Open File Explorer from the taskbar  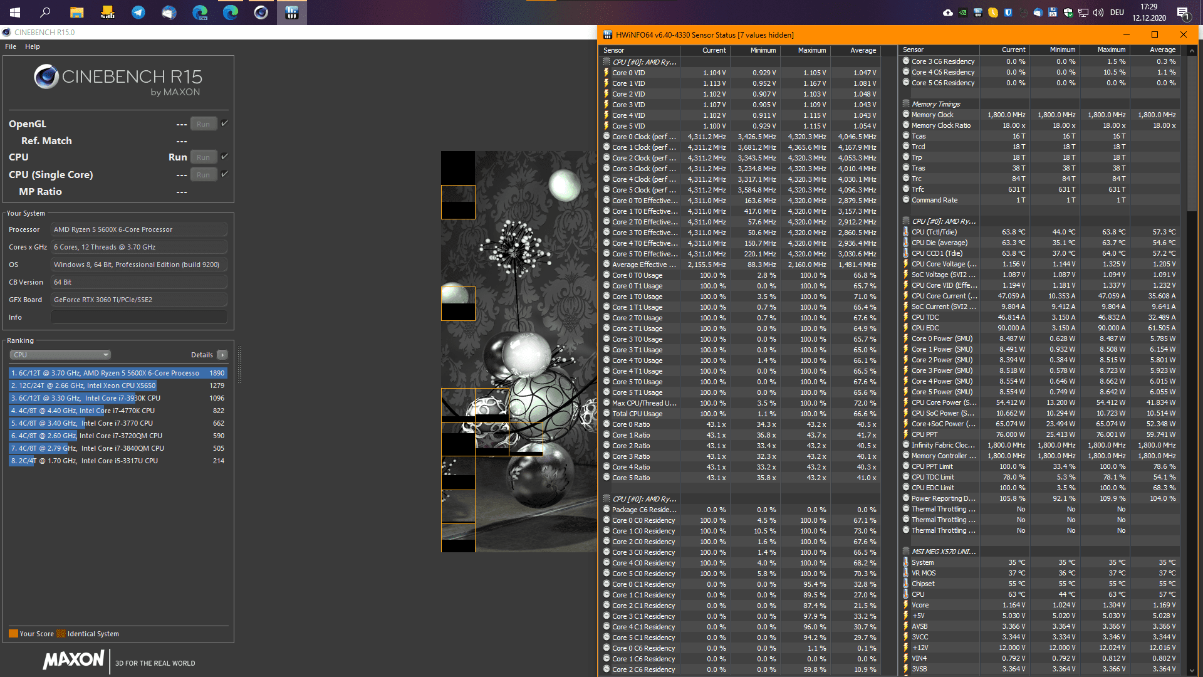point(76,13)
